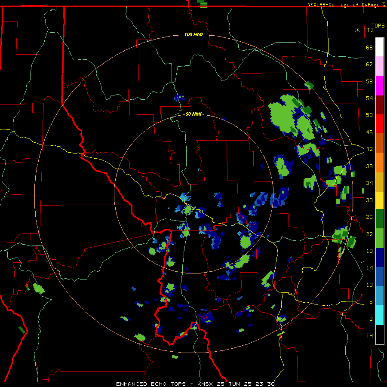Image resolution: width=387 pixels, height=387 pixels.
Task: Click the "TH" legend label
Action: (369, 335)
